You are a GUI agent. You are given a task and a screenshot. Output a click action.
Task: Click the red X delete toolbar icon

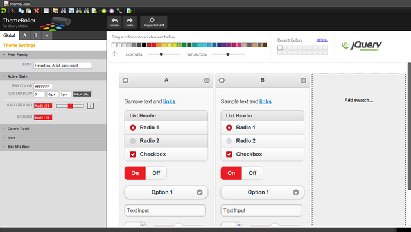[x=37, y=11]
